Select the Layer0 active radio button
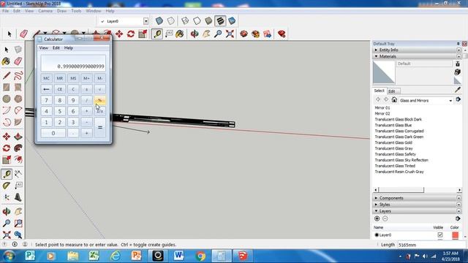468x263 pixels. coord(377,235)
